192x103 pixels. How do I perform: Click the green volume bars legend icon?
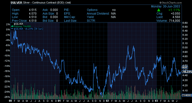tap(12, 26)
